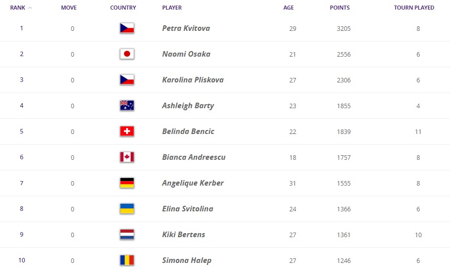Sort by the POINTS column header
This screenshot has width=450, height=267.
[340, 8]
